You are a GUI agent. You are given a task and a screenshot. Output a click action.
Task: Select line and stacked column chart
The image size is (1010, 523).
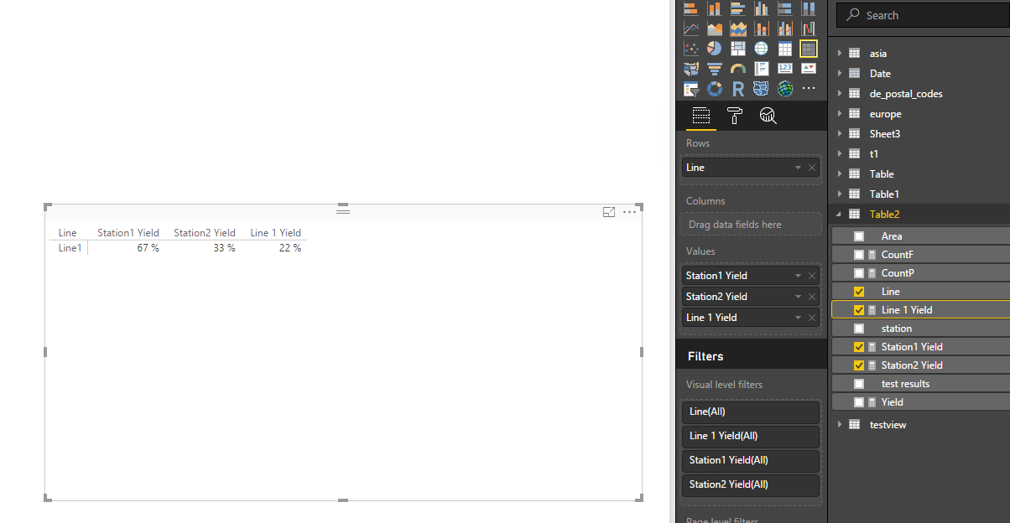[762, 28]
